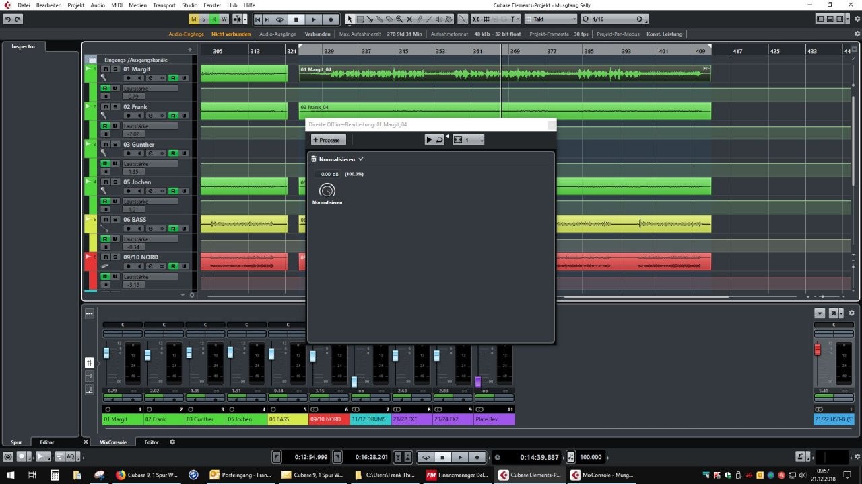Select the Range Selection tool
This screenshot has width=862, height=484.
360,19
